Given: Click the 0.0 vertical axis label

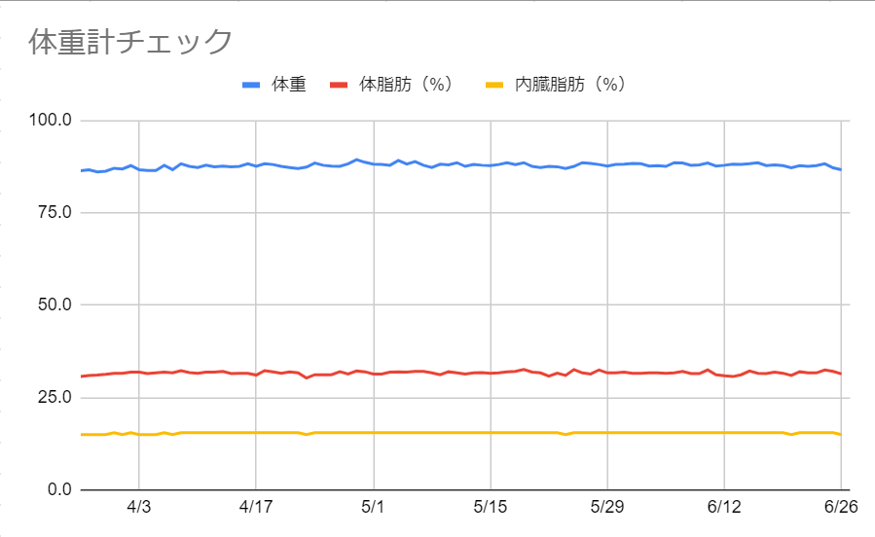Looking at the screenshot, I should click(59, 489).
